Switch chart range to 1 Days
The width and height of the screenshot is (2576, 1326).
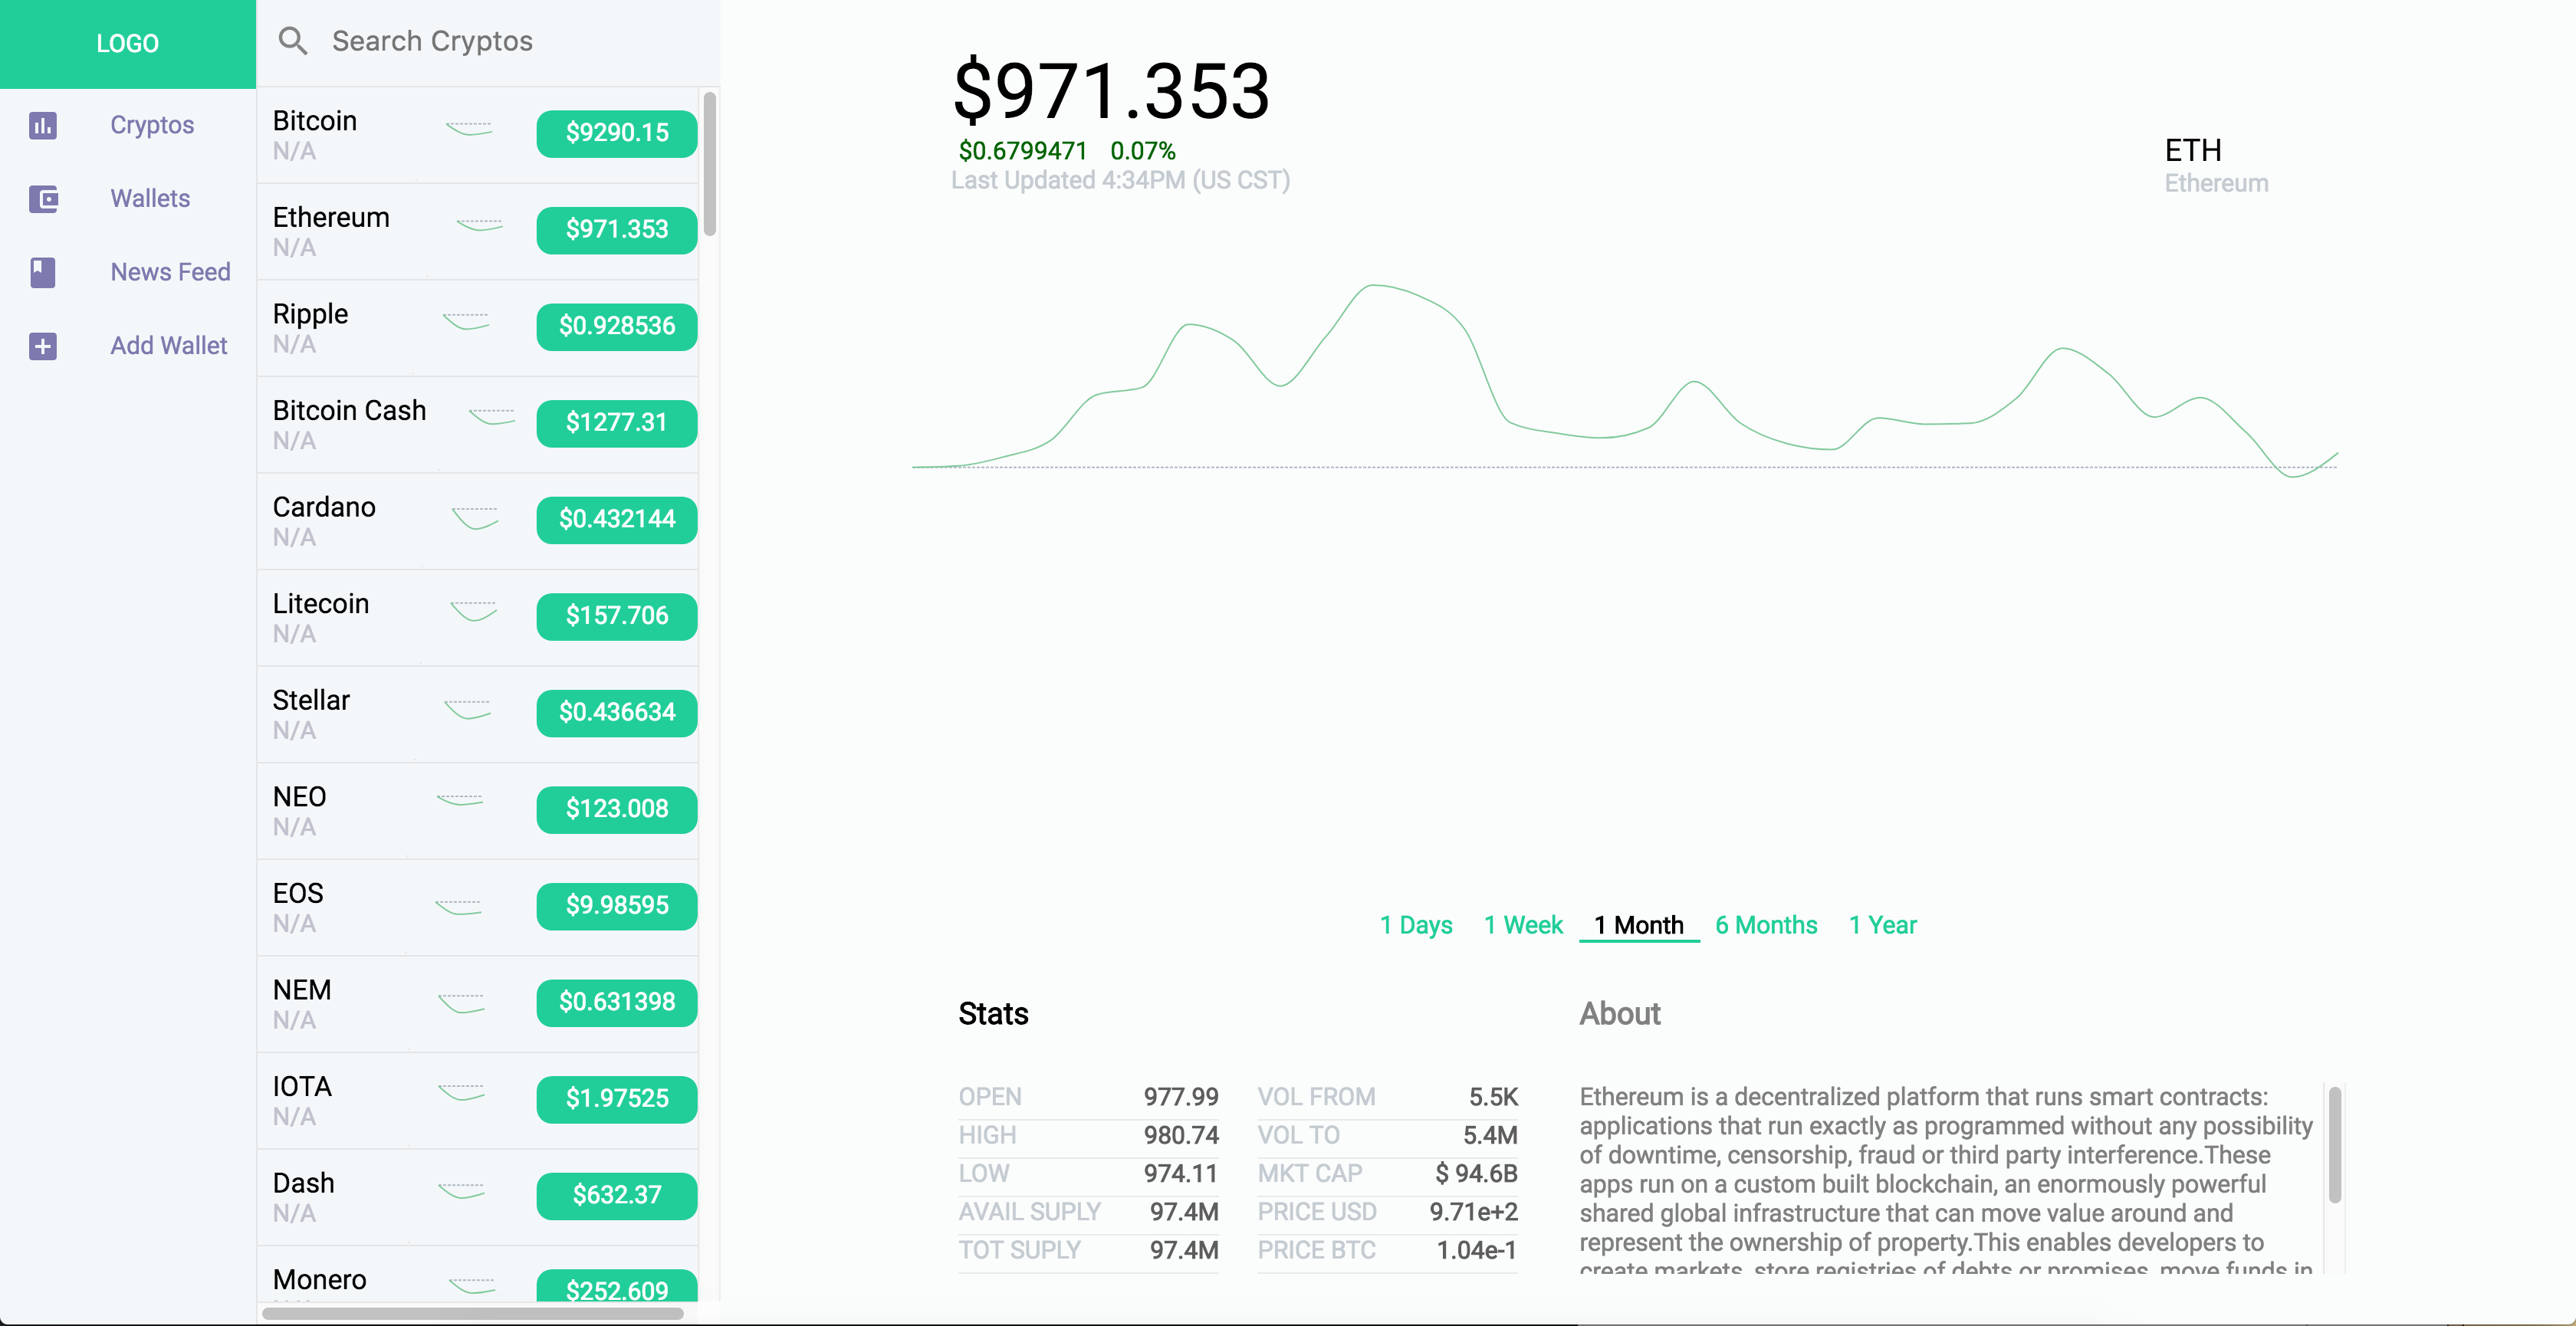(x=1415, y=925)
